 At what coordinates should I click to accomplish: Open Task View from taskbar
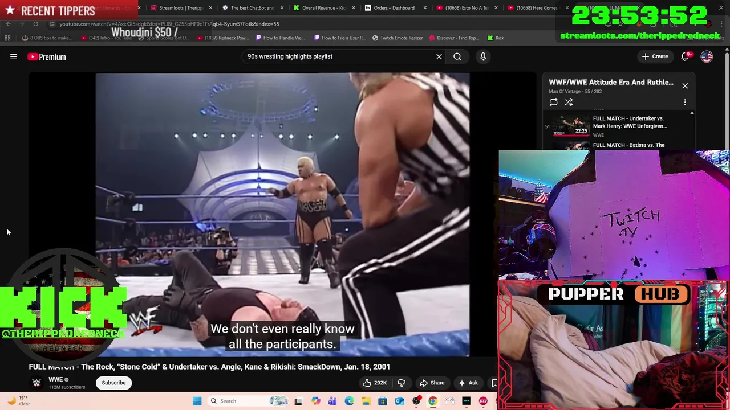[298, 401]
